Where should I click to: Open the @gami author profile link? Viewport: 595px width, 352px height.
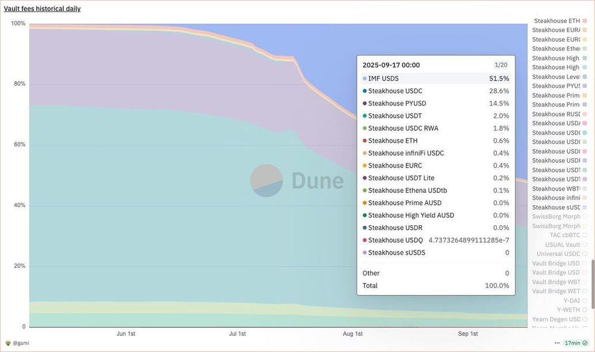click(21, 343)
